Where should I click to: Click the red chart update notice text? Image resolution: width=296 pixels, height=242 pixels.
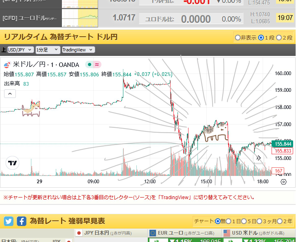click(129, 198)
